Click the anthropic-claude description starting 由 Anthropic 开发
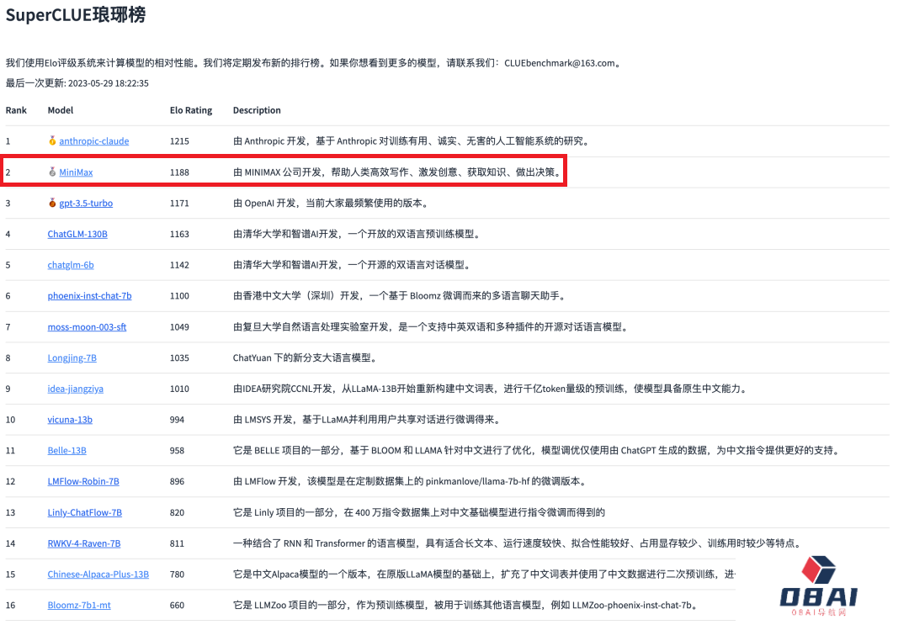909x625 pixels. 411,141
